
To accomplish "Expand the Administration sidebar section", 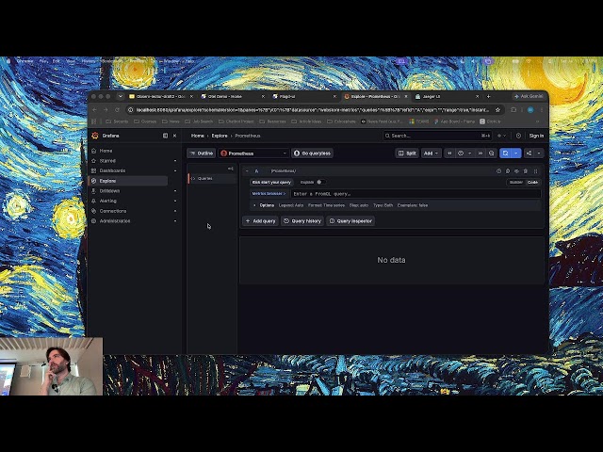I will [175, 221].
